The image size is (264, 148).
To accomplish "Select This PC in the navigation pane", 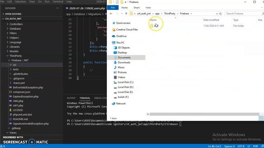I will click(120, 43).
